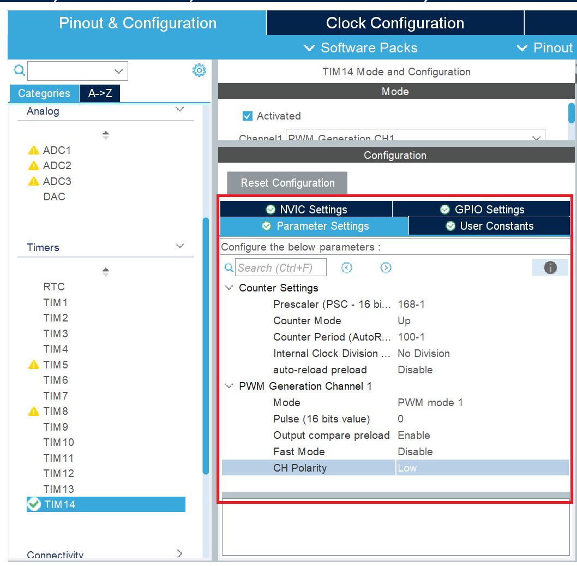
Task: Select the A->Z tab
Action: 100,93
